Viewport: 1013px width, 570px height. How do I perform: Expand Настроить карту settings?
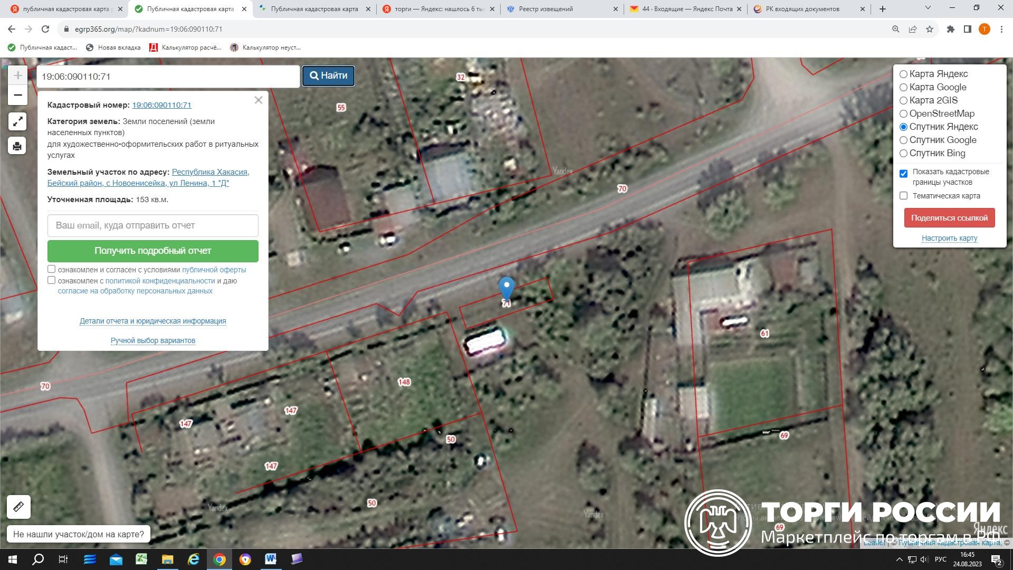(x=949, y=238)
